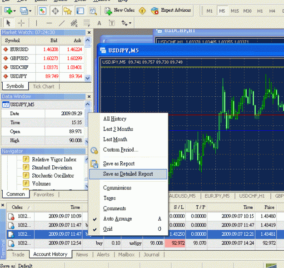
Task: Select Stochastic Oscillator indicator
Action: coord(53,176)
